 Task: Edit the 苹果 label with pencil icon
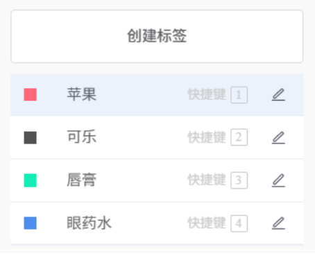click(x=278, y=94)
